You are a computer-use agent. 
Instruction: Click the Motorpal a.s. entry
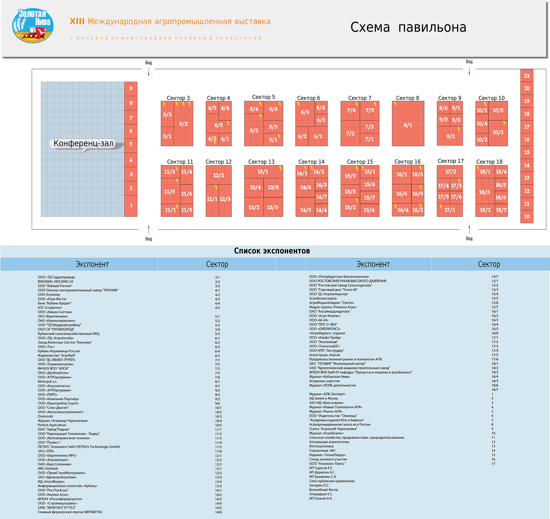pos(47,382)
